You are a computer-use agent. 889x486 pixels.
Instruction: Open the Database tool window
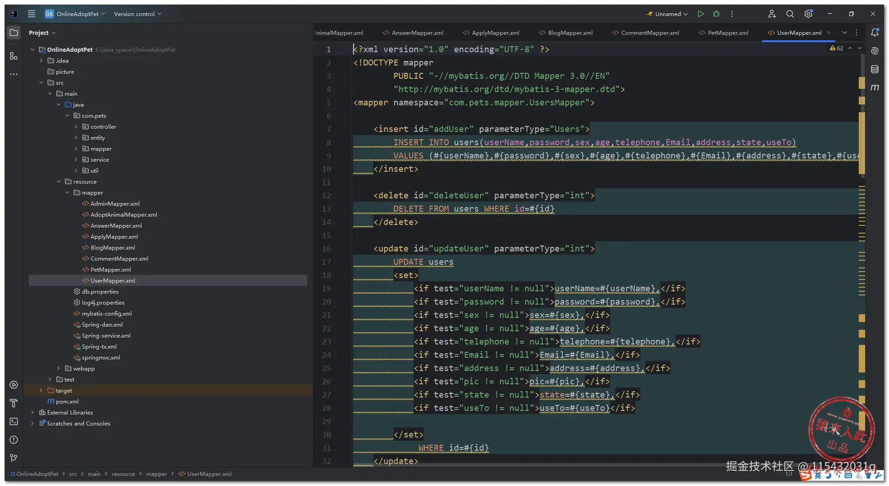coord(874,69)
